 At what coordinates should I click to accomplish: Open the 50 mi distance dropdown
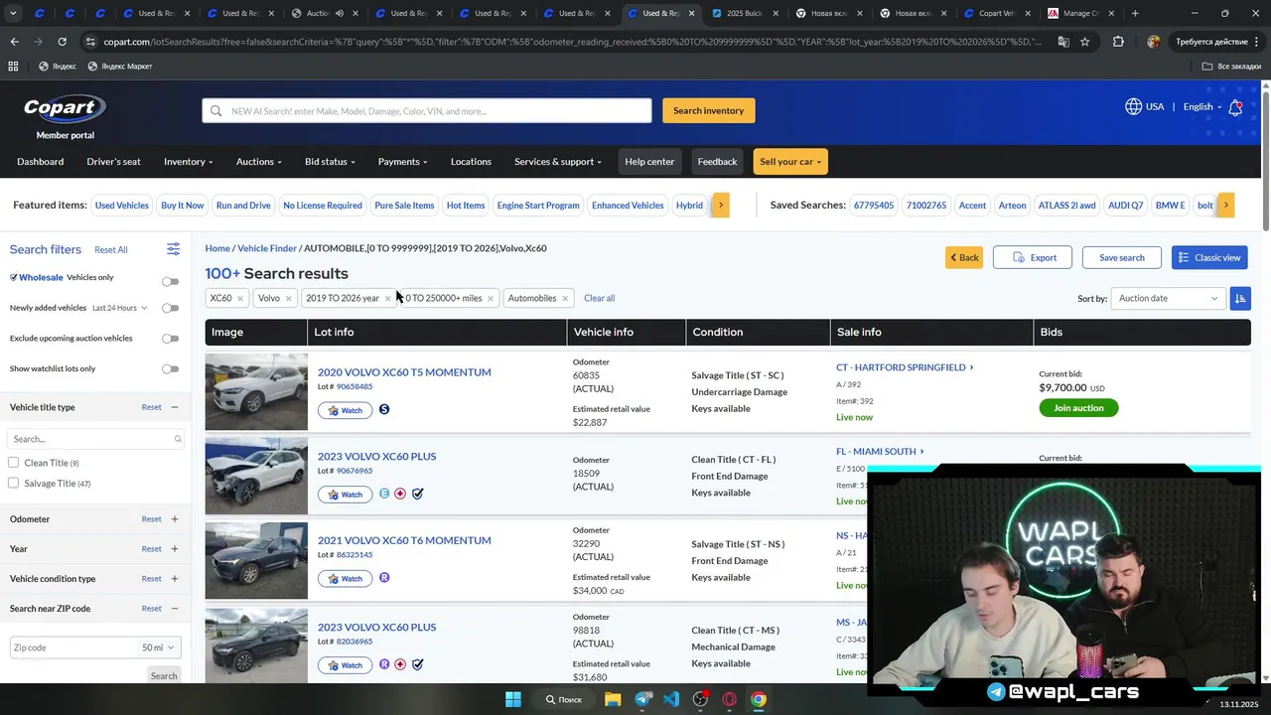[158, 647]
